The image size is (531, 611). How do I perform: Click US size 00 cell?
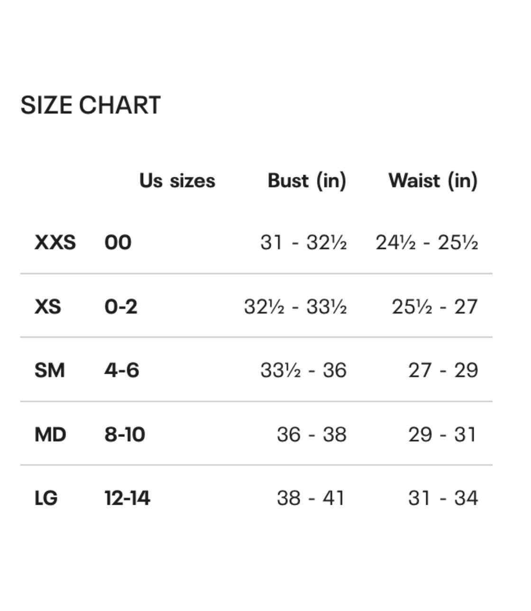pyautogui.click(x=118, y=242)
